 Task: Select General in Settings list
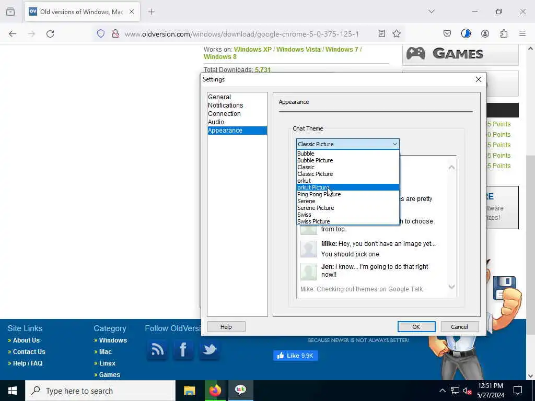click(x=237, y=97)
